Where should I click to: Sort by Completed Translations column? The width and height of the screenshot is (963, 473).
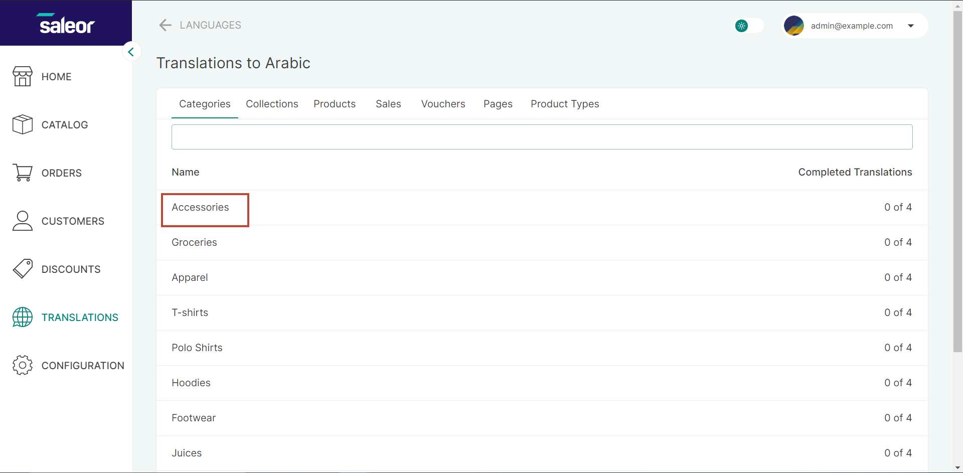[x=855, y=172]
